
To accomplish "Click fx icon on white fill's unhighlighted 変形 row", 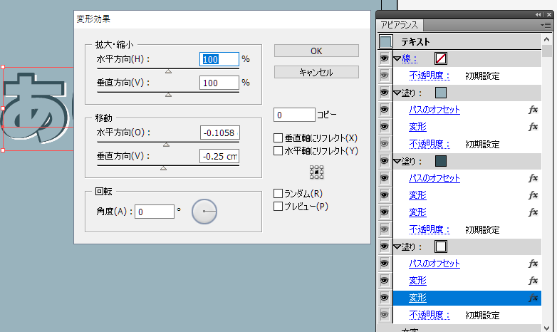I will point(533,281).
